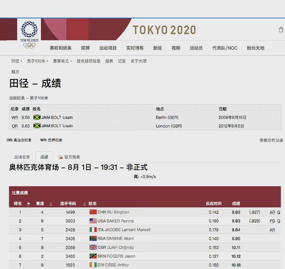This screenshot has width=285, height=269.
Task: Click the Tokyo 2020 emblem logo
Action: coord(29,34)
